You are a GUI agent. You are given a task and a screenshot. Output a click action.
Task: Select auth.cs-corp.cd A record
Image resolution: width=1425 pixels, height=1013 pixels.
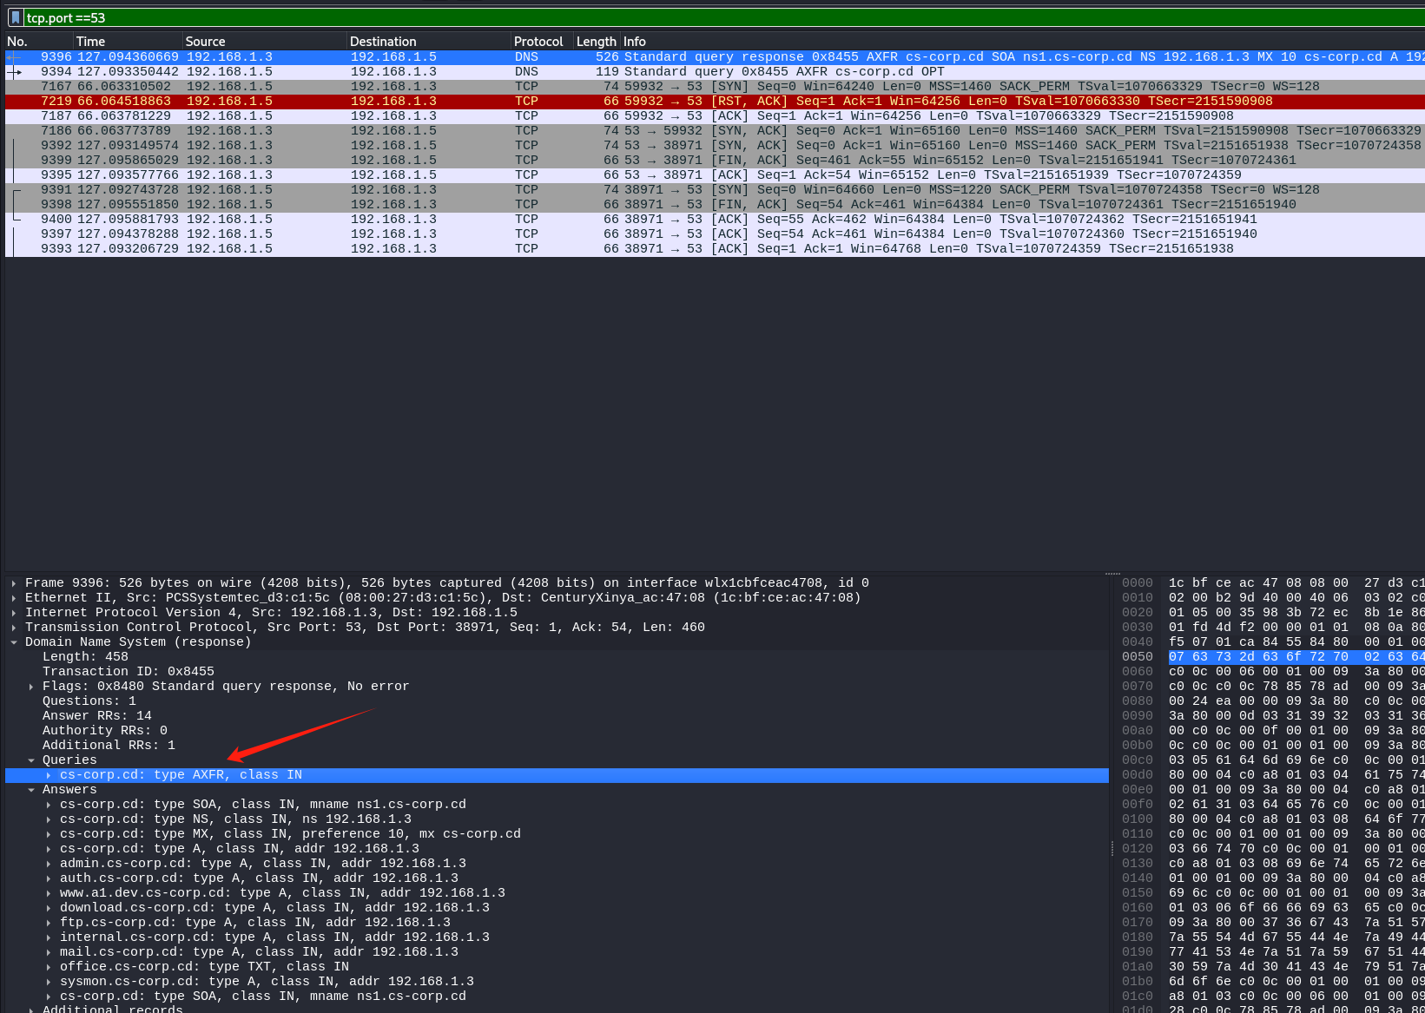pos(259,878)
